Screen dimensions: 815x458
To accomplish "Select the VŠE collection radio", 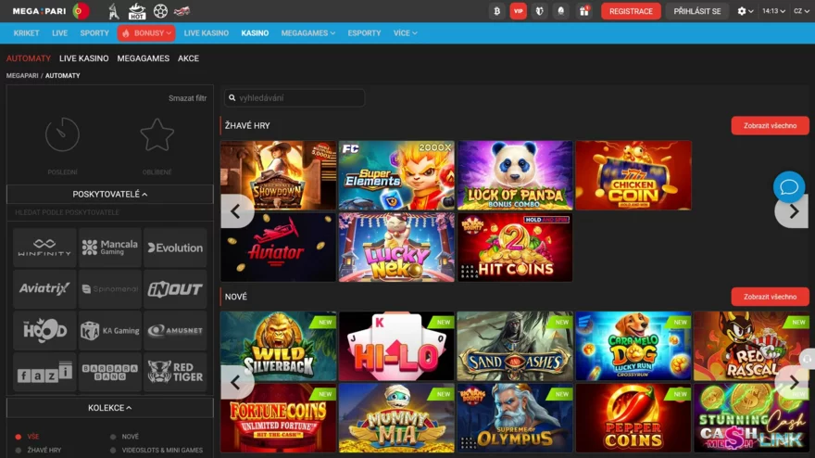I will pyautogui.click(x=19, y=437).
